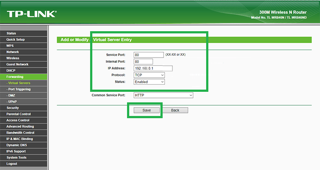Go to WPS settings
This screenshot has height=170, width=320.
24,46
